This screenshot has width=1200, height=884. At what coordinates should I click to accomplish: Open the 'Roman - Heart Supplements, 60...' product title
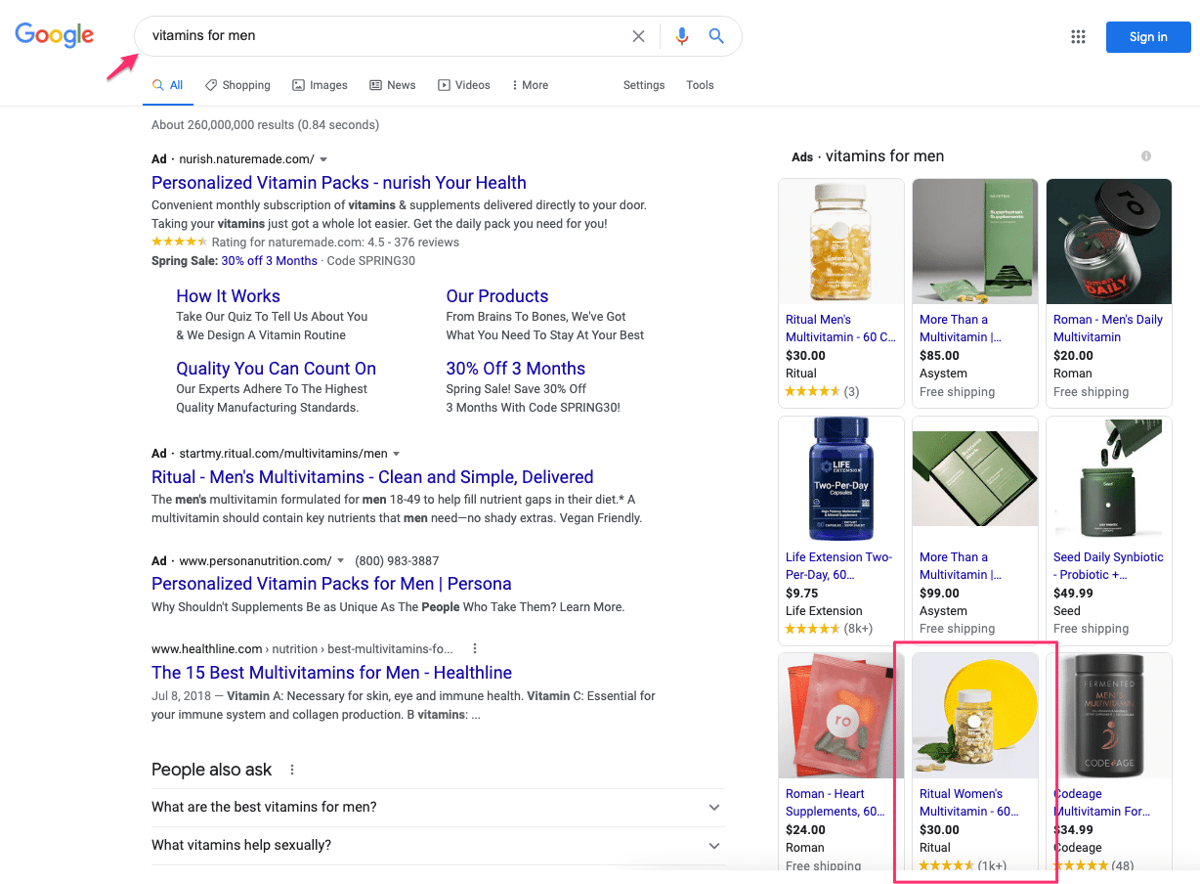pyautogui.click(x=836, y=803)
